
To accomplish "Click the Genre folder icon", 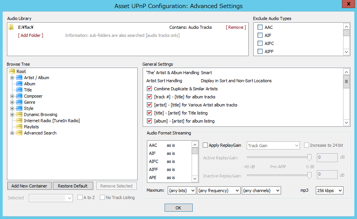I will [x=19, y=102].
